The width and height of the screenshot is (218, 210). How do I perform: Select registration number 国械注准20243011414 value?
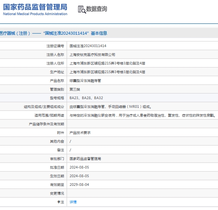coord(88,46)
